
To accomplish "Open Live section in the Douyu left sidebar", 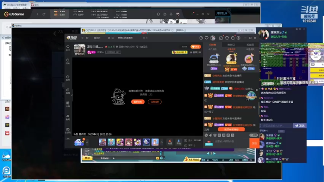I will tap(68, 91).
